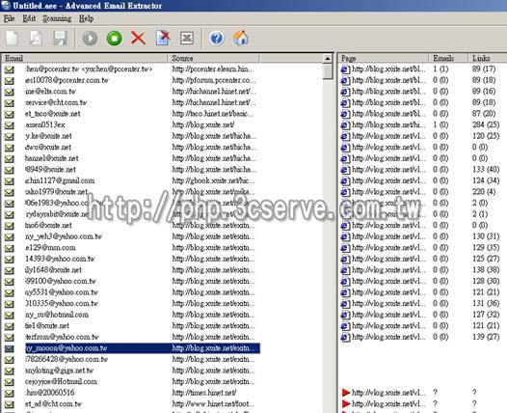507x413 pixels.
Task: Click the gray Start scanning play icon
Action: pyautogui.click(x=90, y=39)
